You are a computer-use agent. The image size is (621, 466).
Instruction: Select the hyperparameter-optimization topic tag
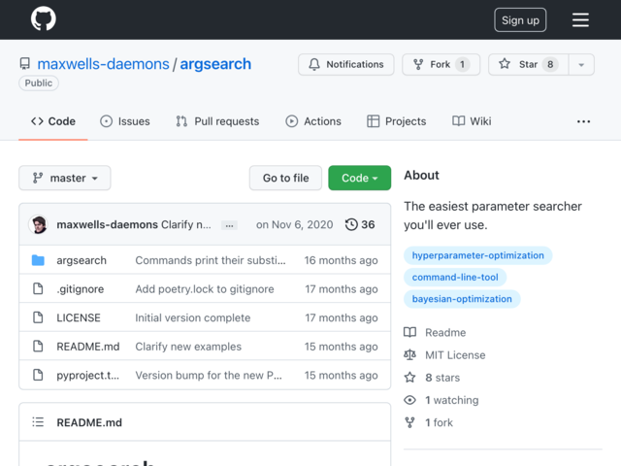click(x=478, y=255)
